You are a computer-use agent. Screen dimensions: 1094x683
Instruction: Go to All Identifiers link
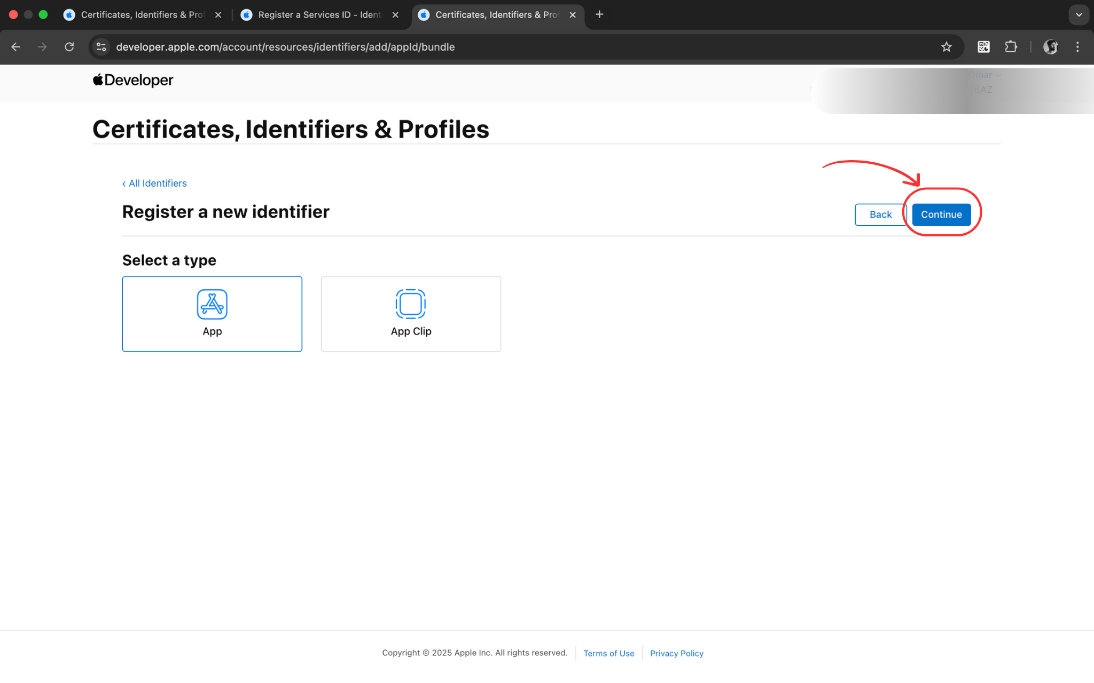pyautogui.click(x=154, y=183)
